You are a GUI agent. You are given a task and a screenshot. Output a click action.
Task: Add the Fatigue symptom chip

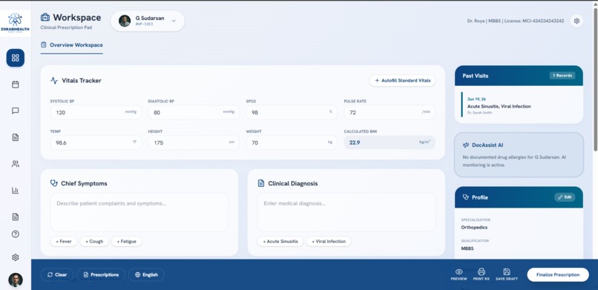127,242
